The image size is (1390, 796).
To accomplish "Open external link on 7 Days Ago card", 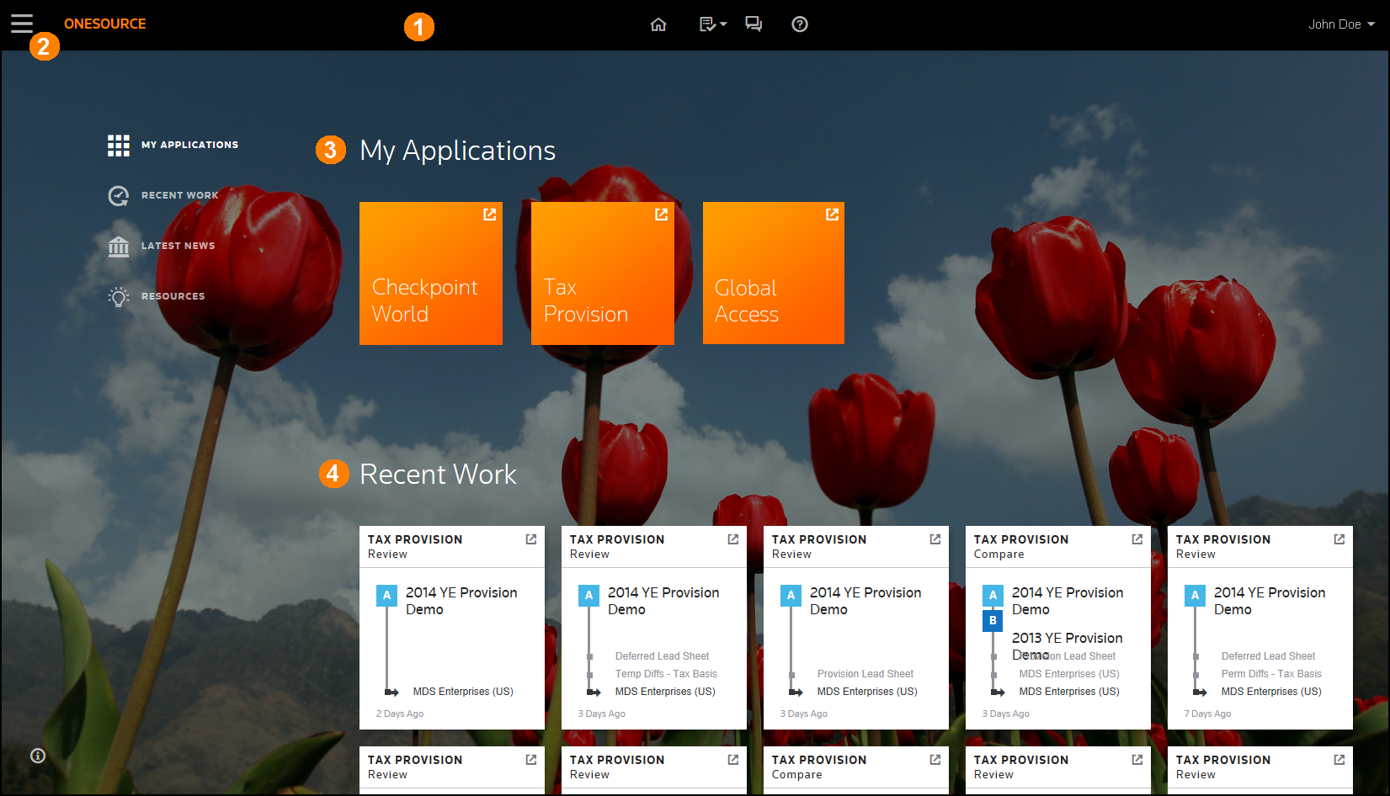I will [1339, 539].
